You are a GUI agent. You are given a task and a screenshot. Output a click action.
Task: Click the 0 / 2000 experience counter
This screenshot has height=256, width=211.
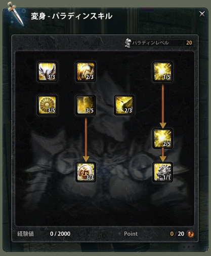pyautogui.click(x=60, y=234)
